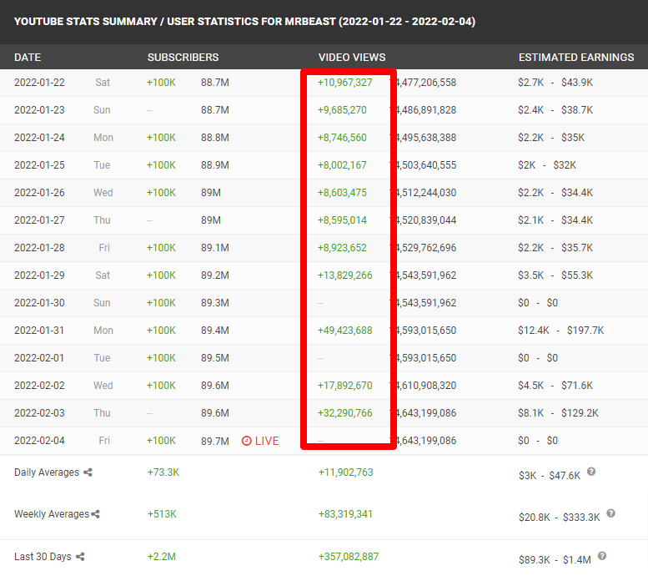Click date 2022-01-24
The width and height of the screenshot is (648, 581).
coord(40,137)
